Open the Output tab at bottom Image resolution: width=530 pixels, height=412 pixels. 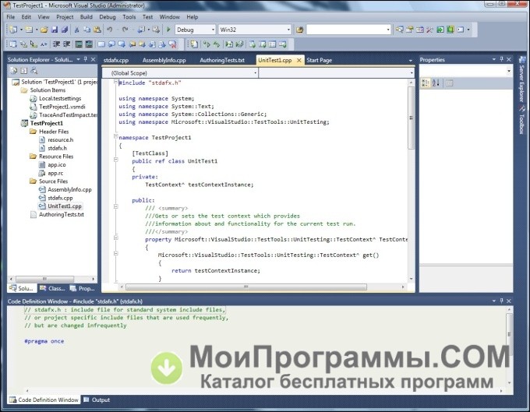97,400
